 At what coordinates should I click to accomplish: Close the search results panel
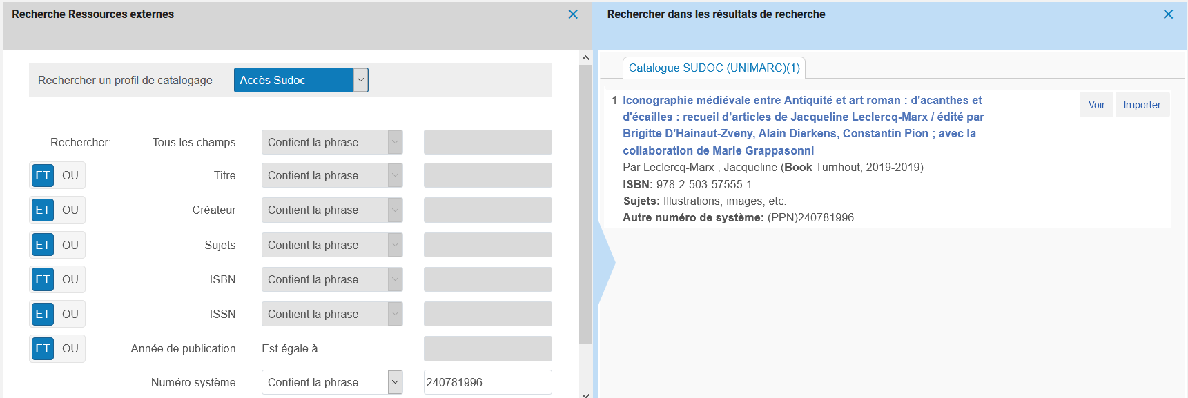[1168, 14]
